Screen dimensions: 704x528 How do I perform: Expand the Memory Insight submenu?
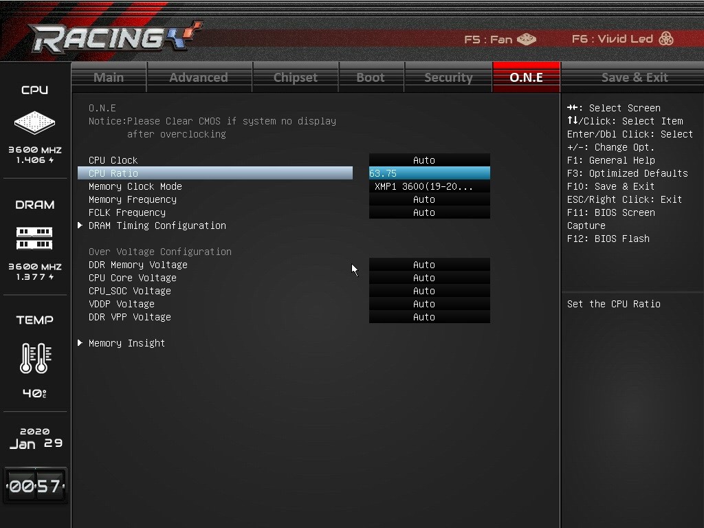(126, 343)
